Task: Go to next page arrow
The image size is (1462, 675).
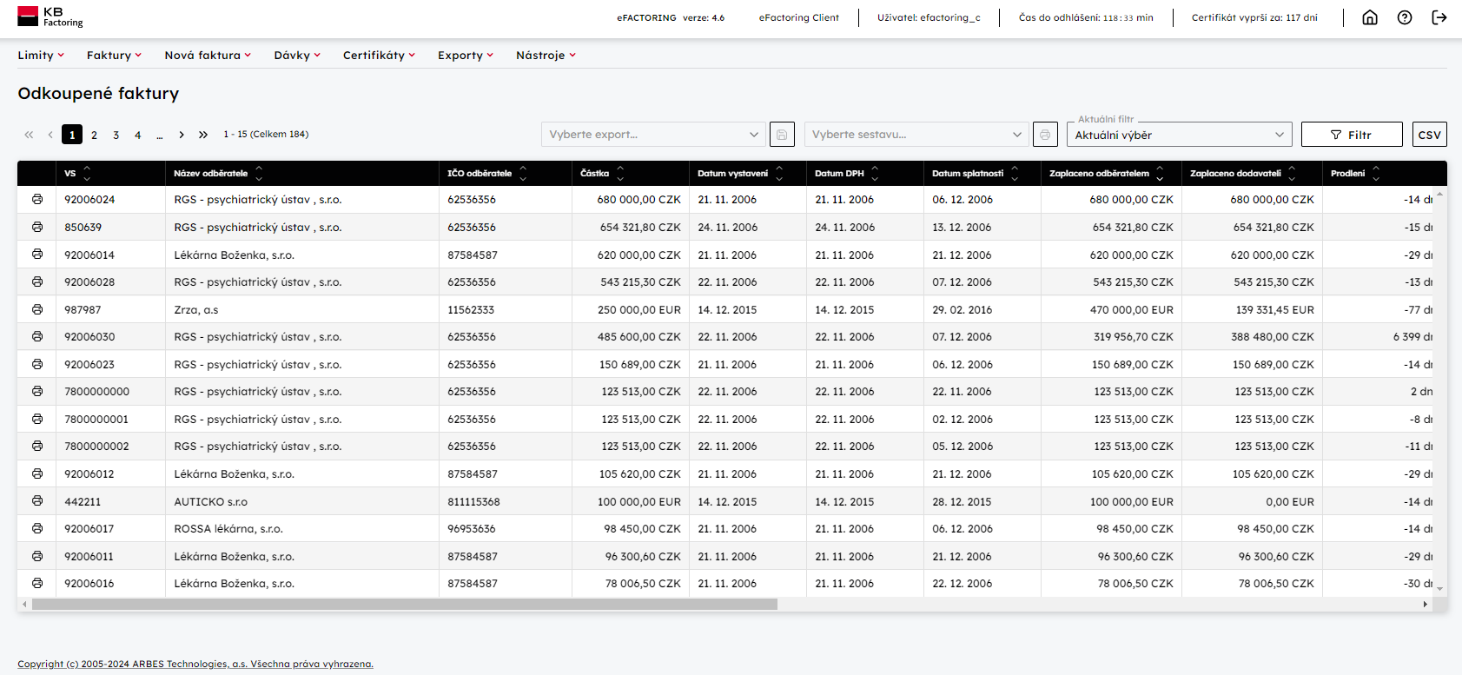Action: pos(182,135)
